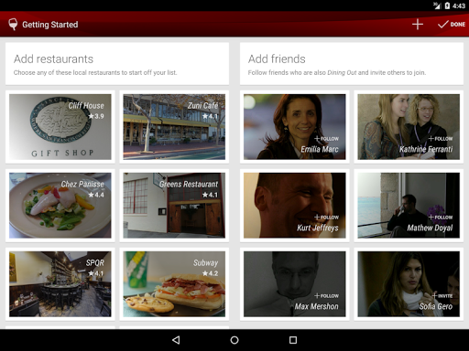
Task: Follow Max Mershon
Action: (x=326, y=296)
